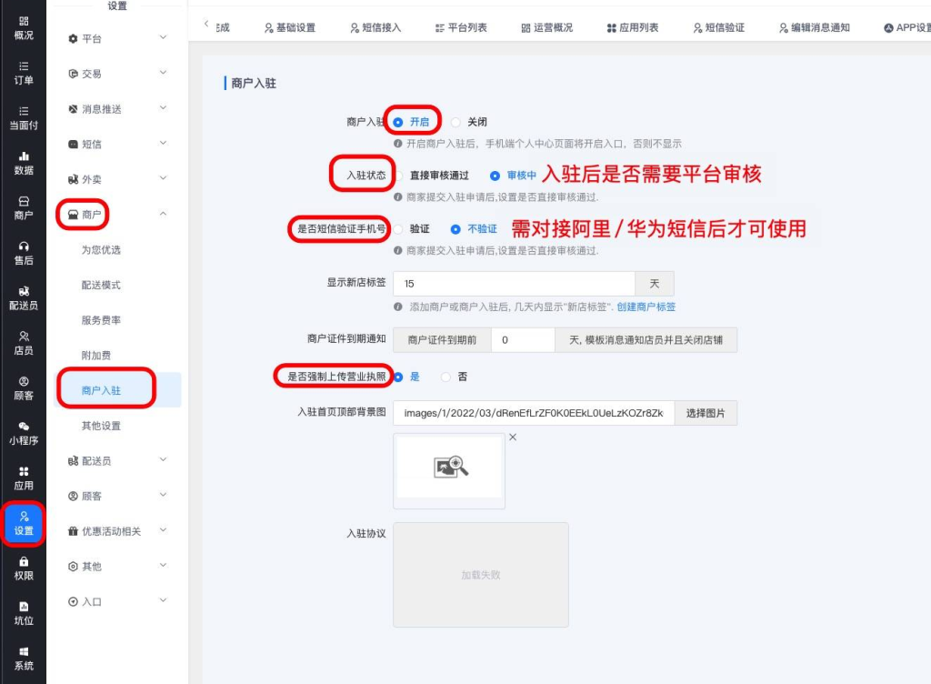Go to 售后 after-sales section
Viewport: 931px width, 684px height.
pos(23,253)
